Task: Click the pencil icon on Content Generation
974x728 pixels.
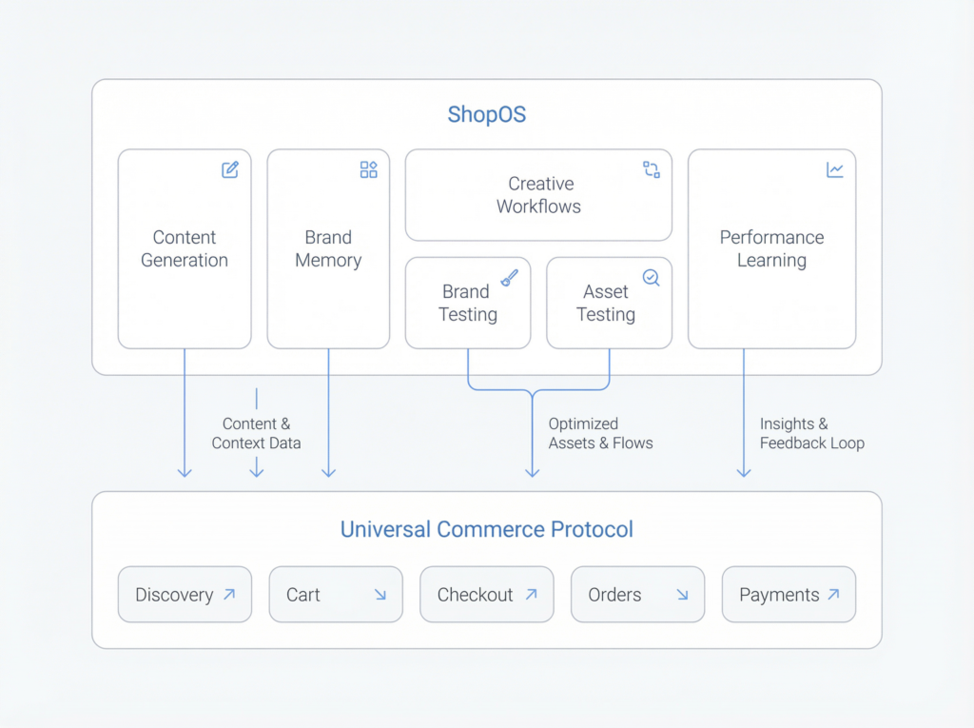Action: coord(229,169)
